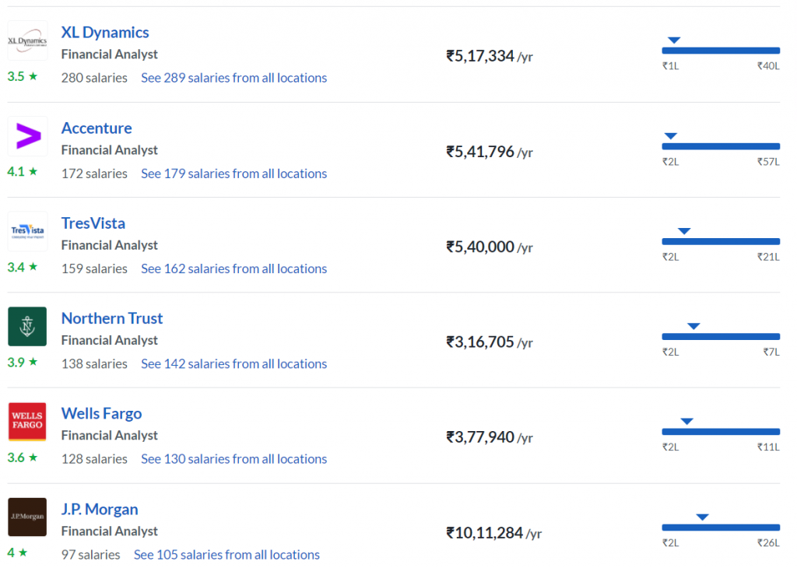See 179 salaries from all locations

tap(233, 174)
